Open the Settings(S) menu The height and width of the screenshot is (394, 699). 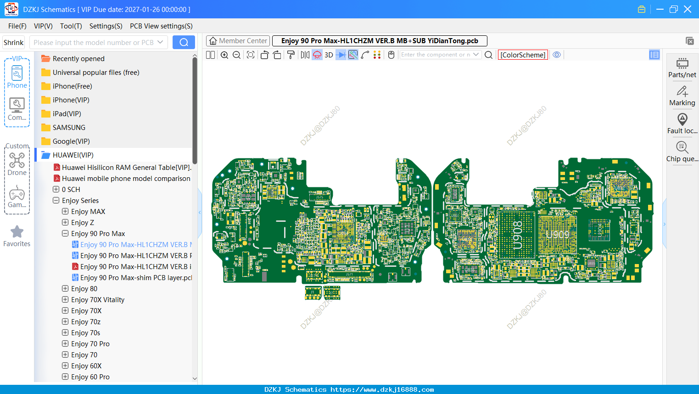[x=106, y=26]
